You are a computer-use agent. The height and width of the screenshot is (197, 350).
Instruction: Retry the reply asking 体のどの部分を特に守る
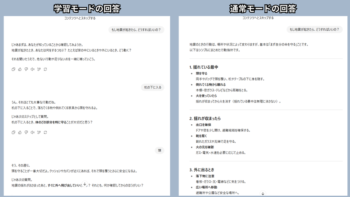click(x=45, y=132)
